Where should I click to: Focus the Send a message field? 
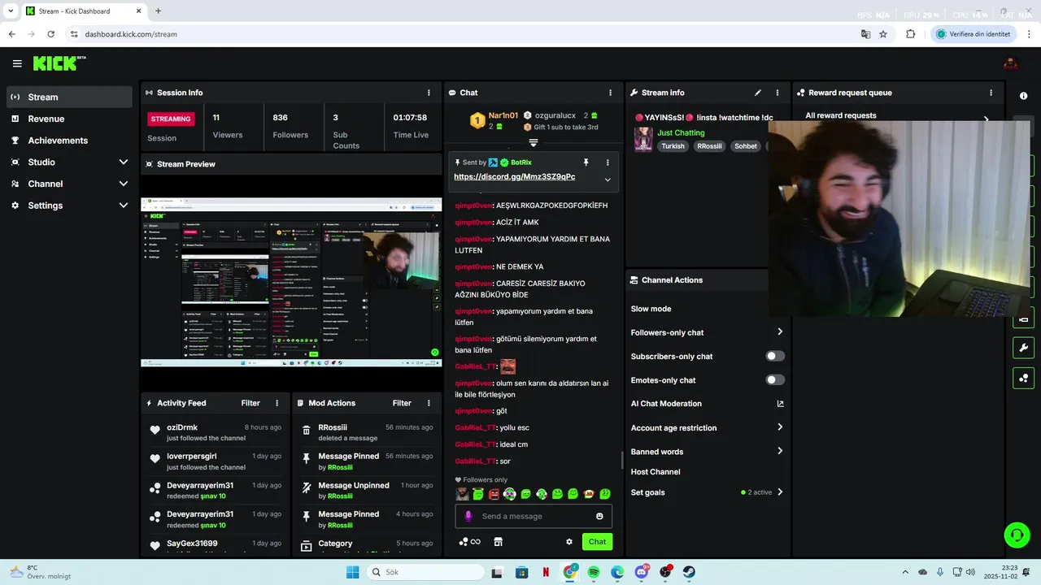[x=534, y=516]
